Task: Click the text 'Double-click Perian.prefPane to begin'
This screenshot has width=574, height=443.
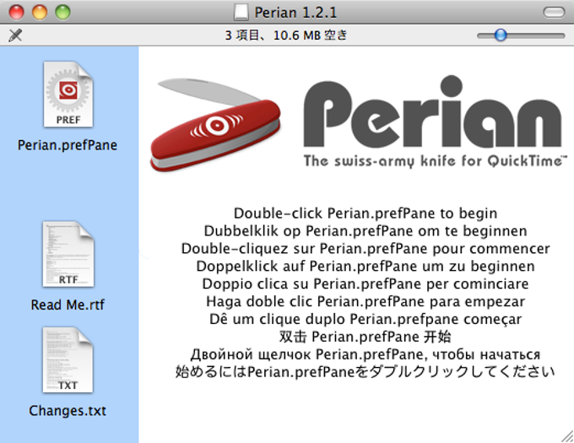Action: coord(366,213)
